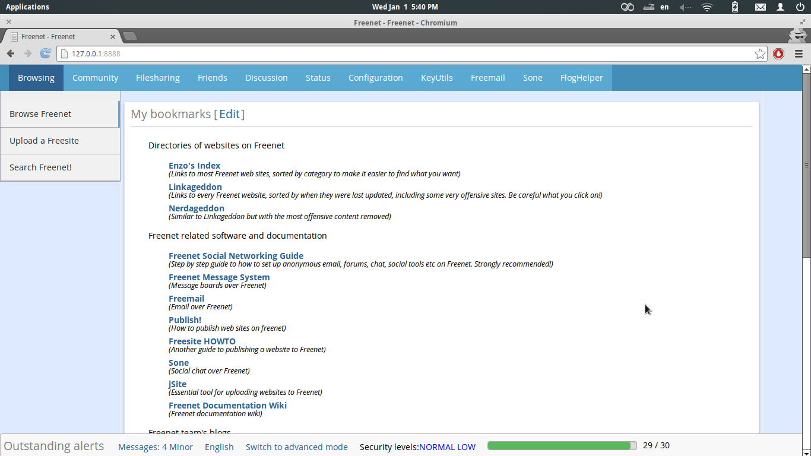Screen dimensions: 811x456
Task: Click Switch to advanced mode
Action: point(297,447)
